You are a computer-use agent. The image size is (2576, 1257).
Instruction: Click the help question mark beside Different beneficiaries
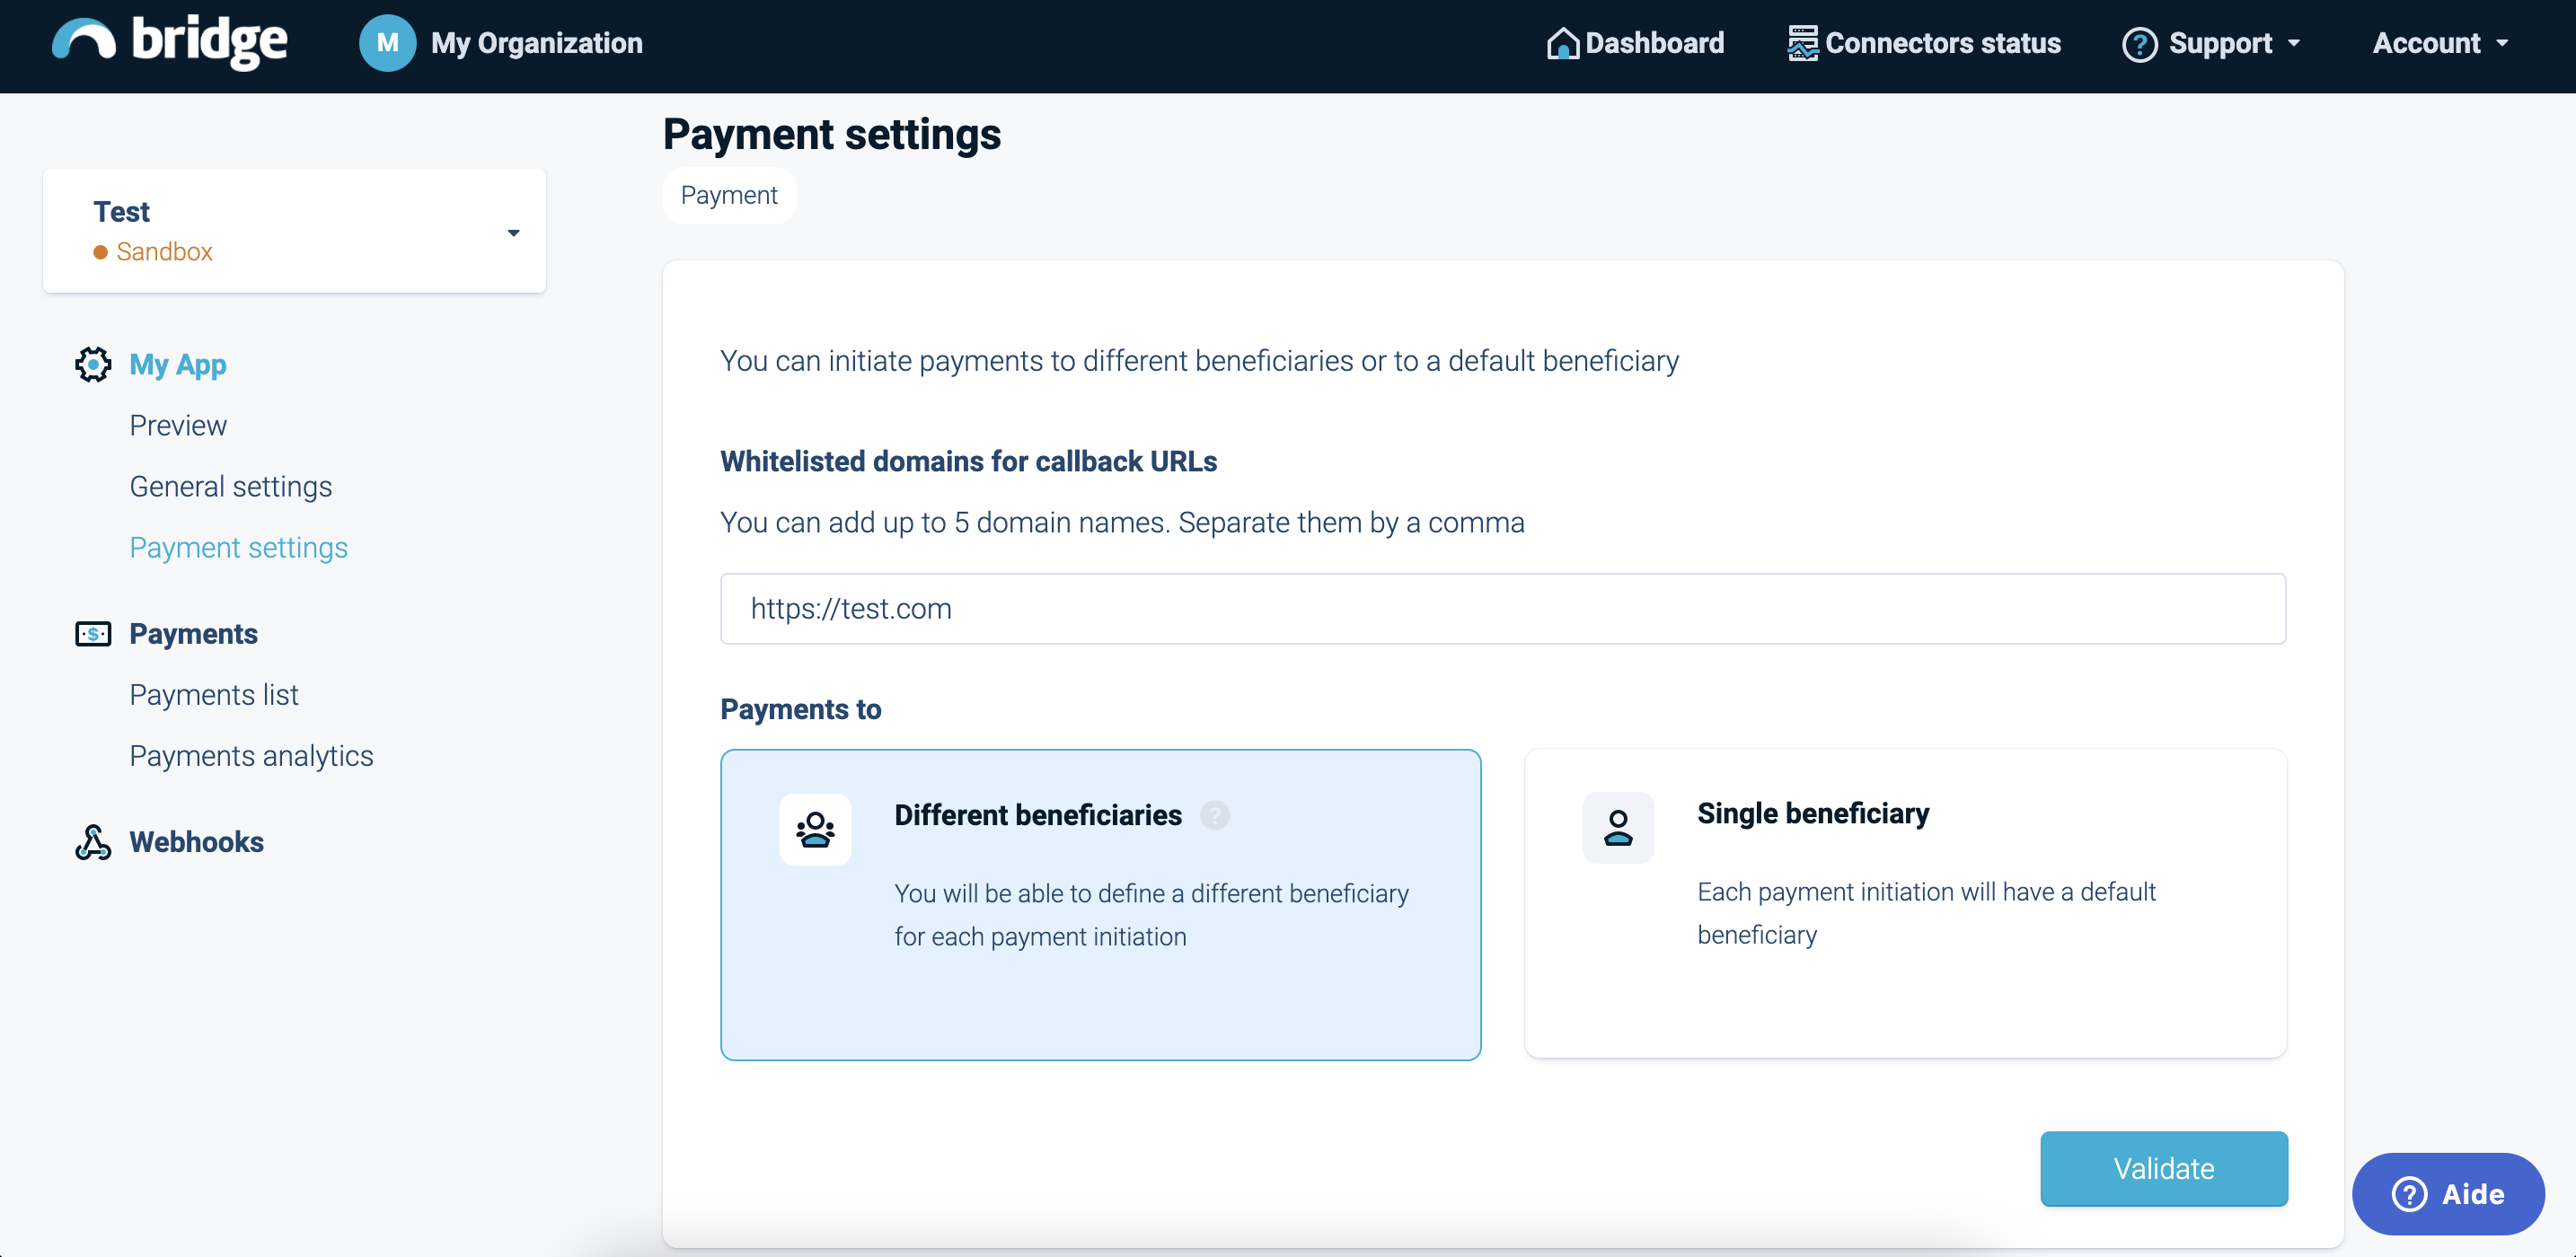(x=1215, y=815)
